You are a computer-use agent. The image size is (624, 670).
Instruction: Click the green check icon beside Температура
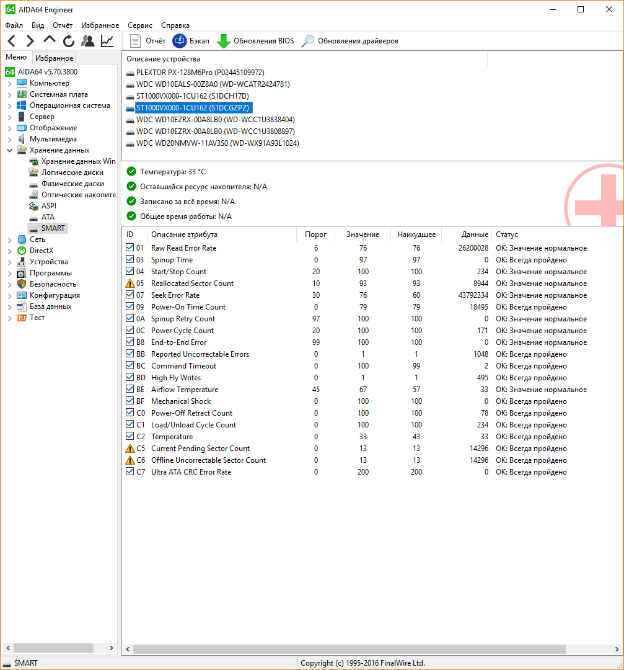pyautogui.click(x=131, y=171)
